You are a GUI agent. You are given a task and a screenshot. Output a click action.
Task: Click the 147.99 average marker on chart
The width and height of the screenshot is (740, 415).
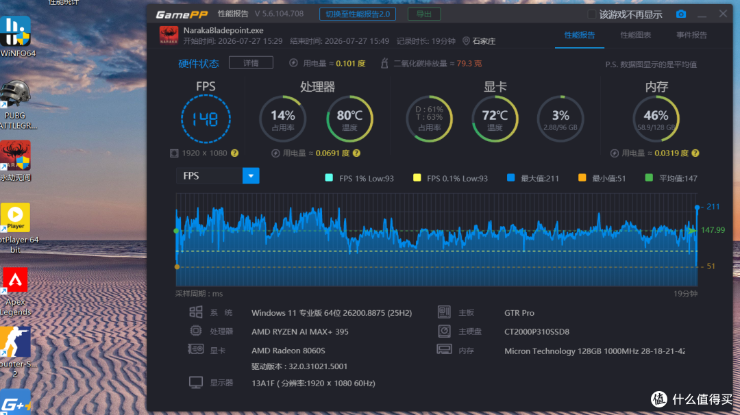tap(692, 230)
